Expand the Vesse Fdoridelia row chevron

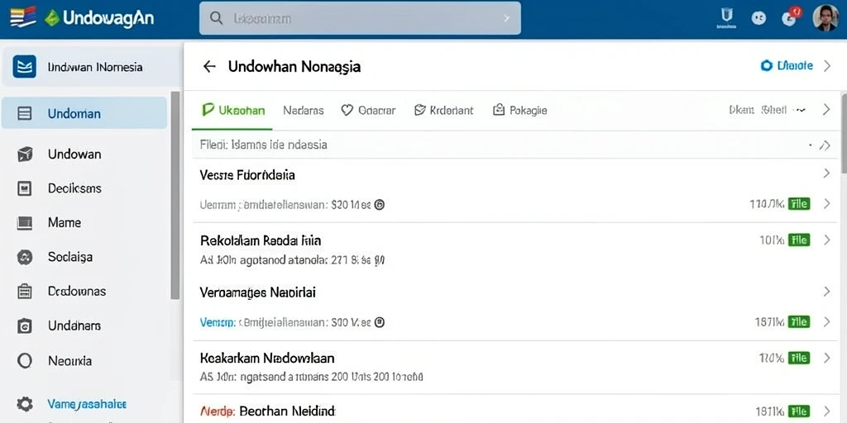point(826,173)
